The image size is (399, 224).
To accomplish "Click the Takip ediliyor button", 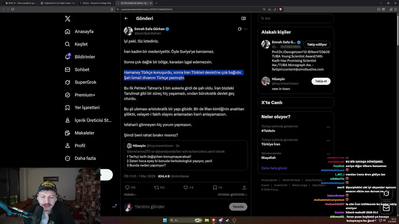I will [317, 44].
